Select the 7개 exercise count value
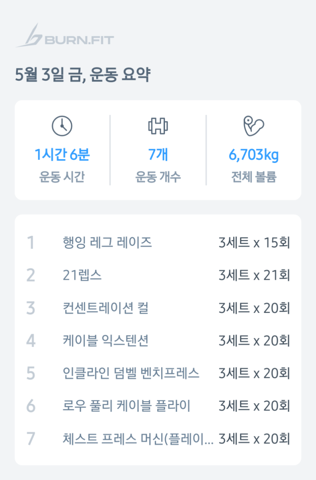Viewport: 316px width, 480px height. (x=158, y=155)
